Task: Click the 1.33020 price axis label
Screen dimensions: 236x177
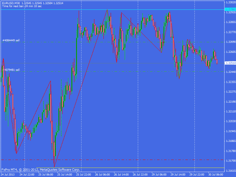Action: click(231, 2)
